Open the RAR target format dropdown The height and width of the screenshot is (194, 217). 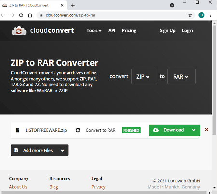pos(181,77)
